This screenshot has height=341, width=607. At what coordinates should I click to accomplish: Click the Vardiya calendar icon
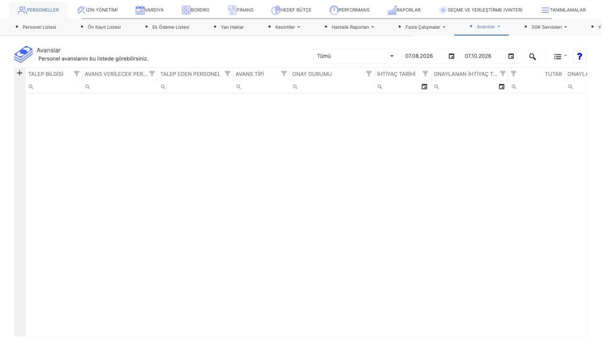pos(140,10)
